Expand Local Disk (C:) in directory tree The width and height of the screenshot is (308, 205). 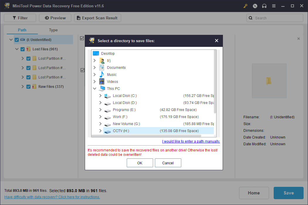pyautogui.click(x=100, y=95)
